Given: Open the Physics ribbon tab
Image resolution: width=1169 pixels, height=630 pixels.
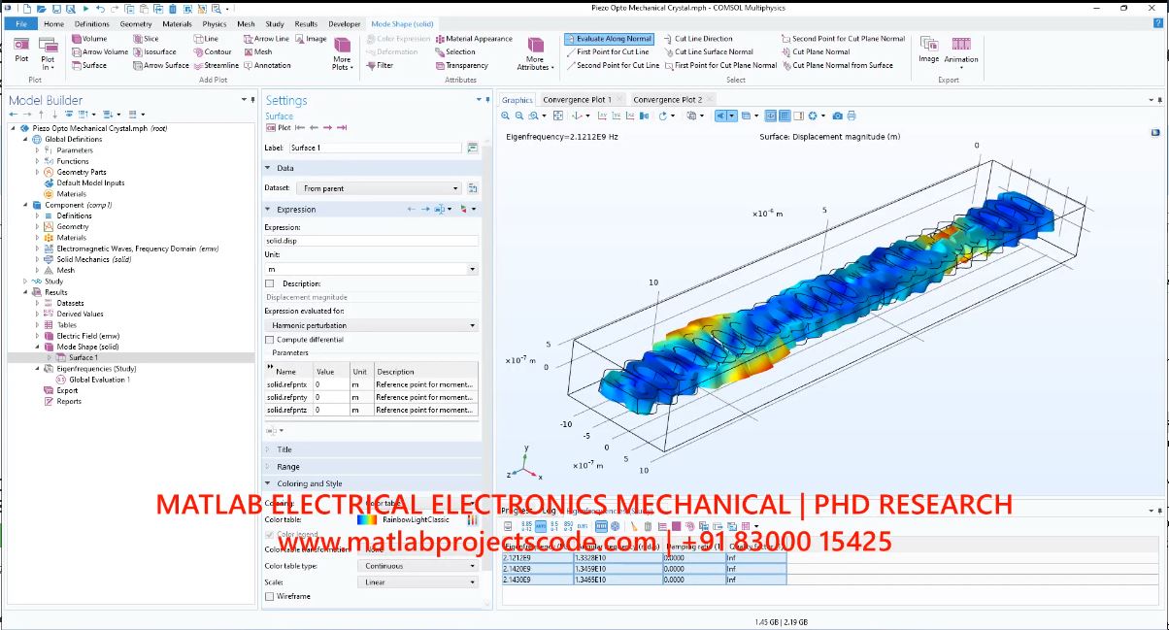Looking at the screenshot, I should tap(215, 24).
